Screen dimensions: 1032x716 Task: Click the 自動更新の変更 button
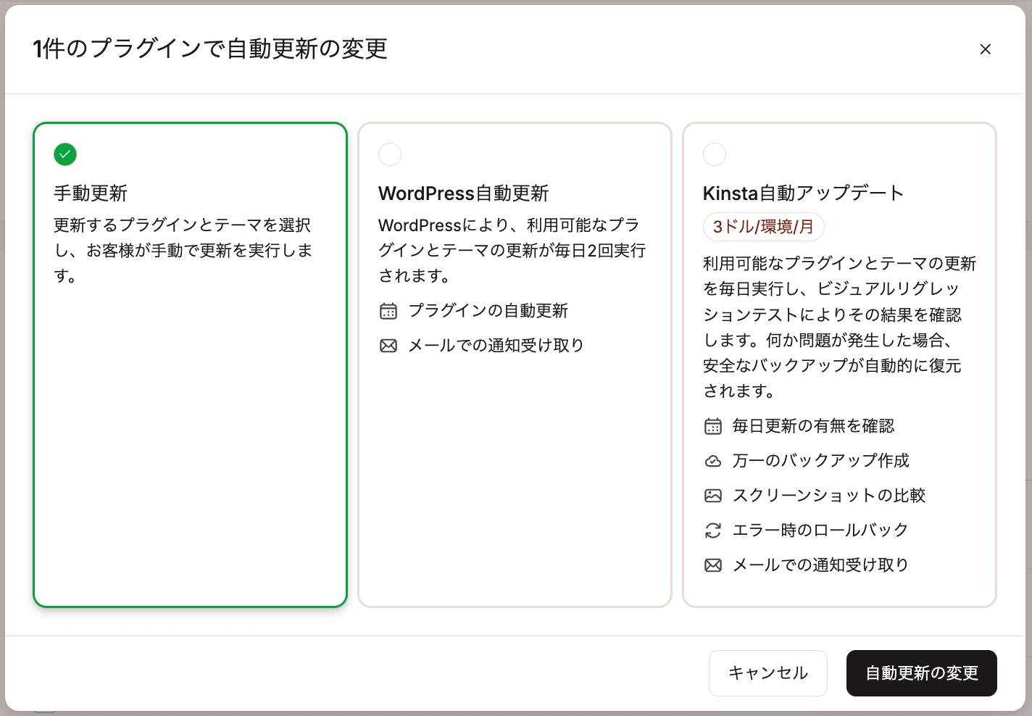click(x=921, y=673)
